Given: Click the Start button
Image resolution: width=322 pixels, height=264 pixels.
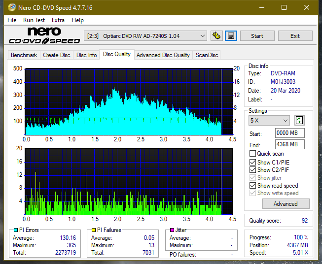Looking at the screenshot, I should (x=257, y=36).
